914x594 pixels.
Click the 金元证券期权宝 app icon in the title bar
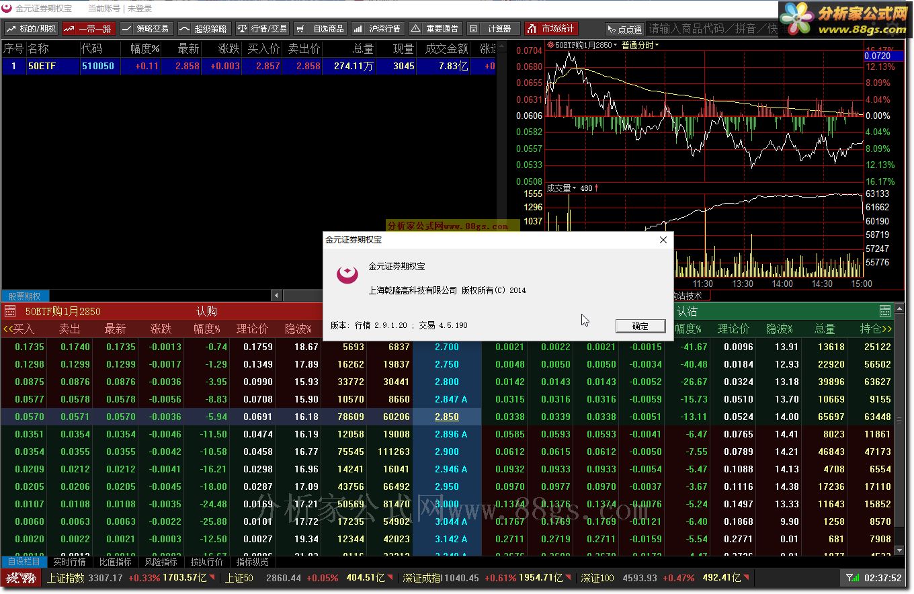pyautogui.click(x=7, y=9)
